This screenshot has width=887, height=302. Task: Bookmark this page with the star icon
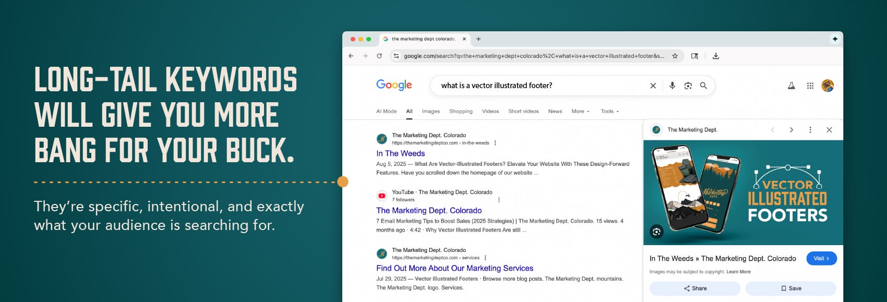point(675,56)
